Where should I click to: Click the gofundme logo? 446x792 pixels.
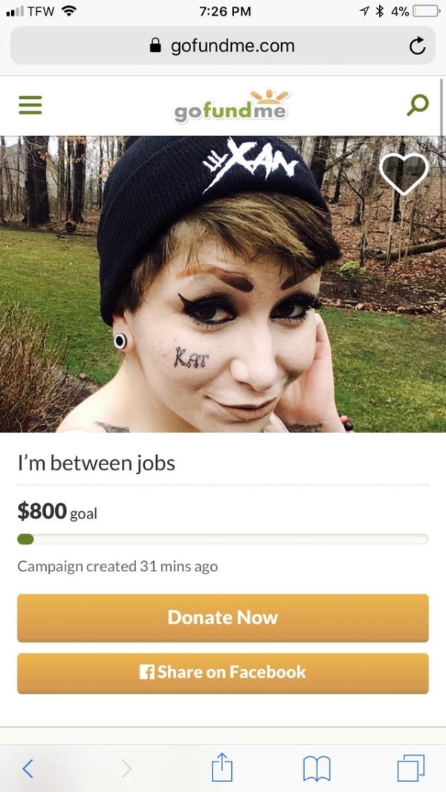[231, 106]
